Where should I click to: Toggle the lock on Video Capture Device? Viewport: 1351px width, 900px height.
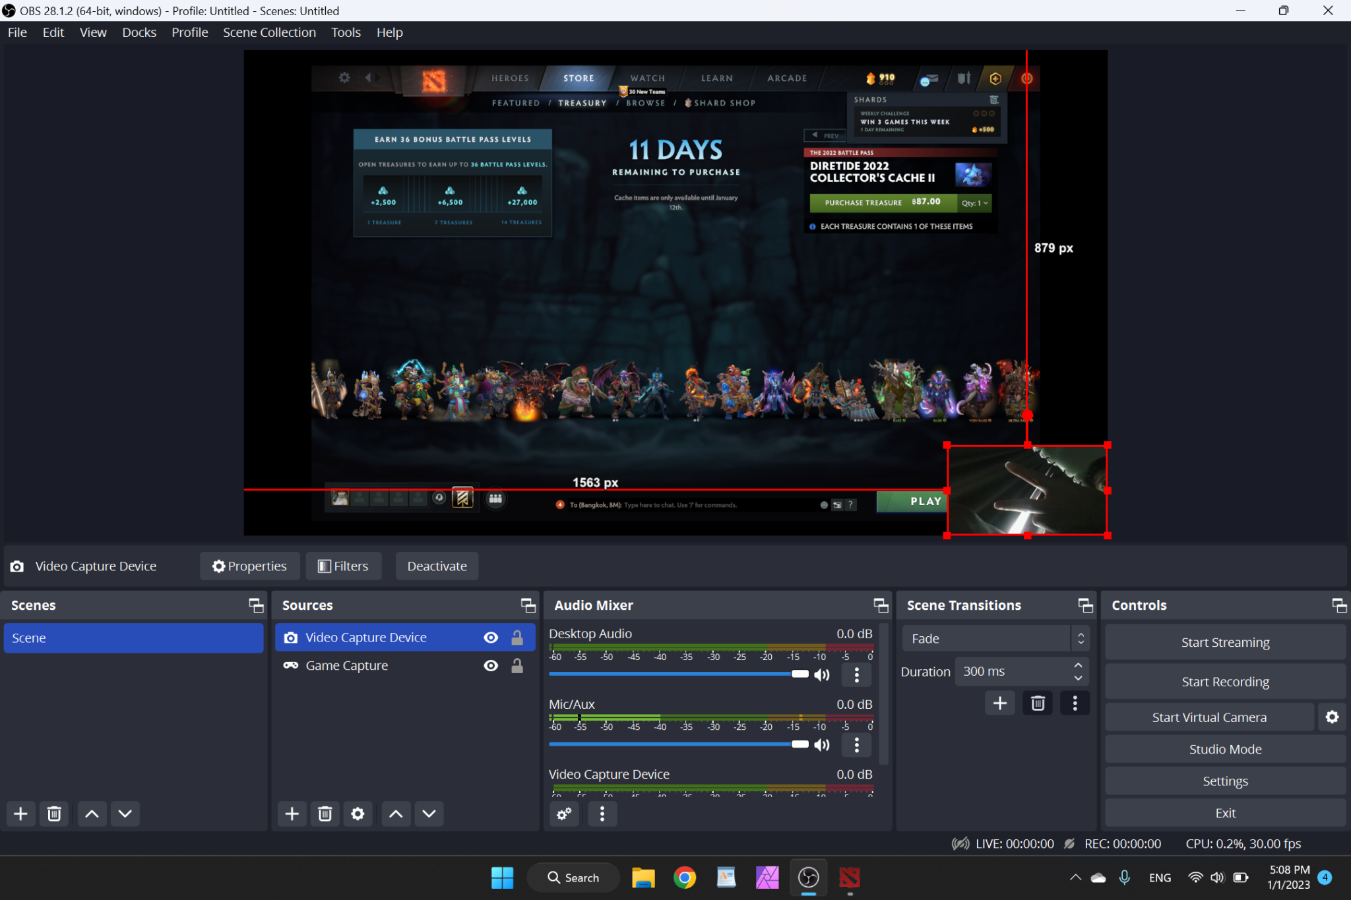click(517, 637)
